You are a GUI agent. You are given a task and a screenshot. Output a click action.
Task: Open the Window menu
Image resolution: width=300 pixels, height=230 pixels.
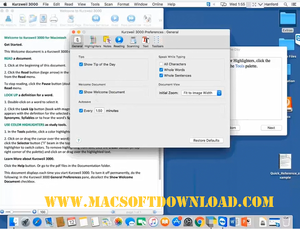pyautogui.click(x=141, y=4)
